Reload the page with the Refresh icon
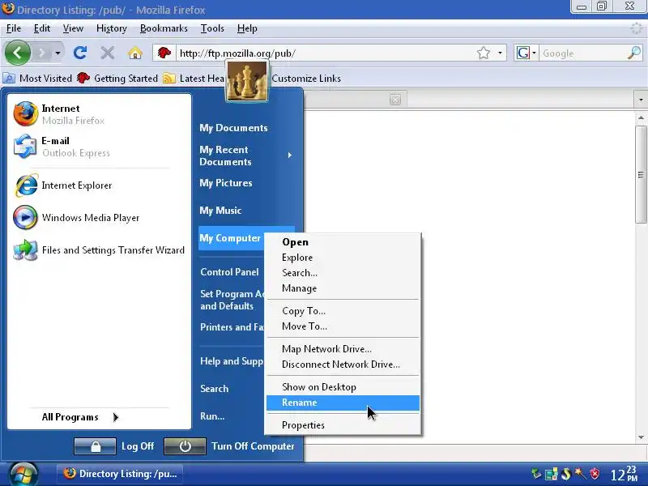Image resolution: width=648 pixels, height=486 pixels. coord(79,53)
